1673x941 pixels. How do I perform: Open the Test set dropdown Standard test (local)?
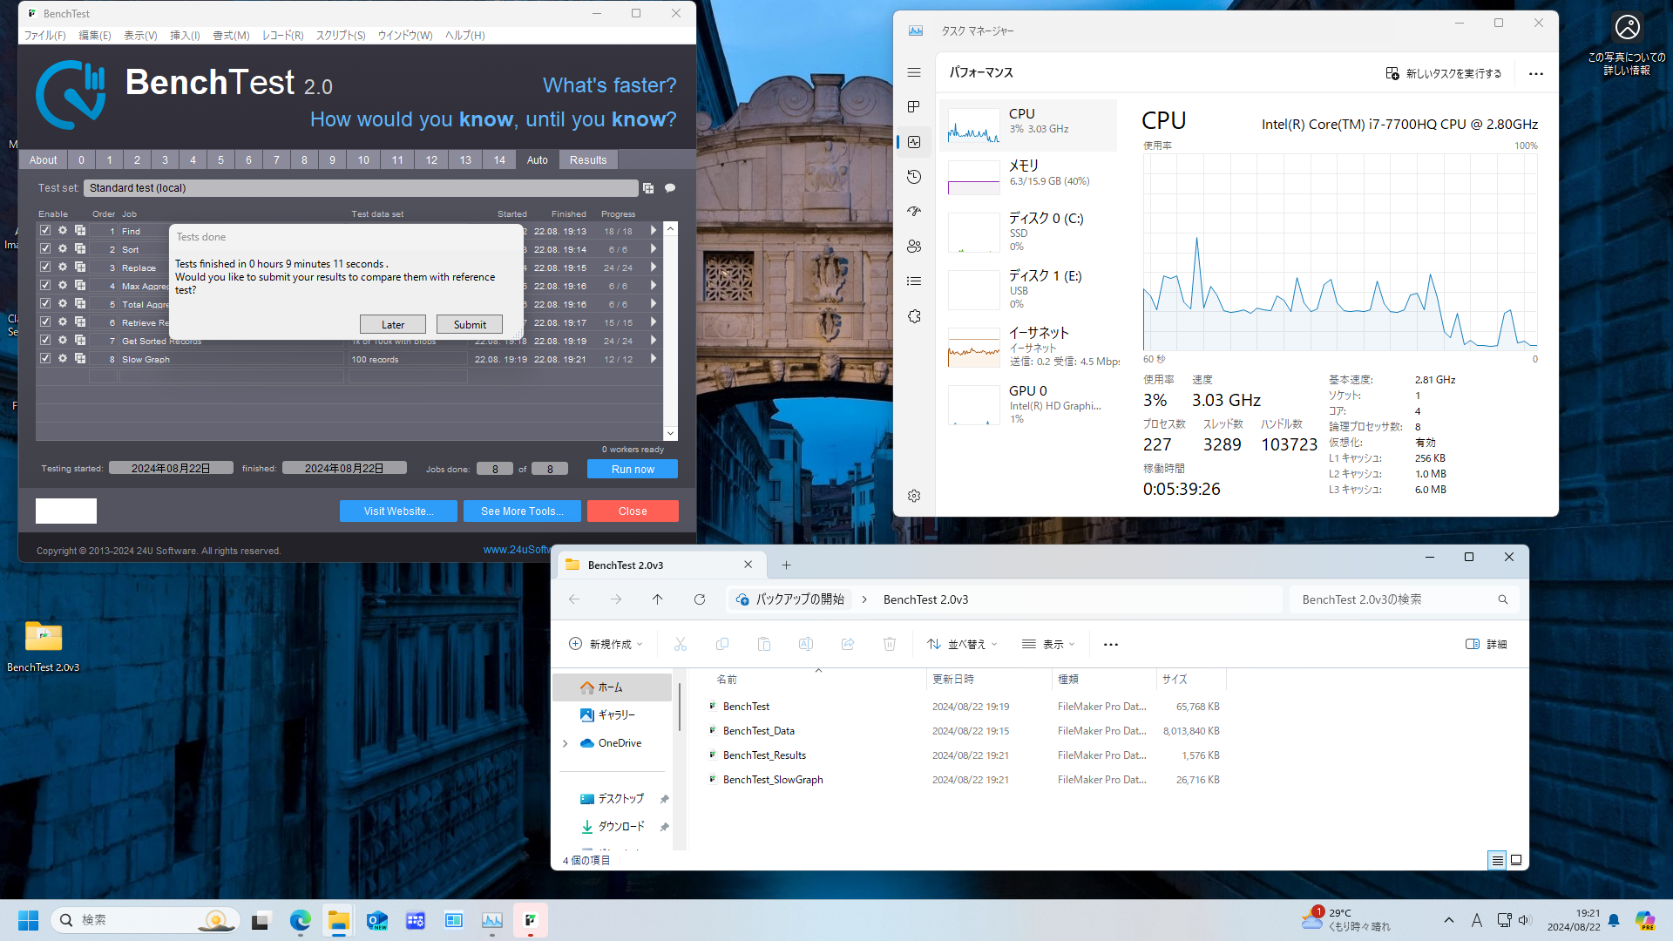361,188
